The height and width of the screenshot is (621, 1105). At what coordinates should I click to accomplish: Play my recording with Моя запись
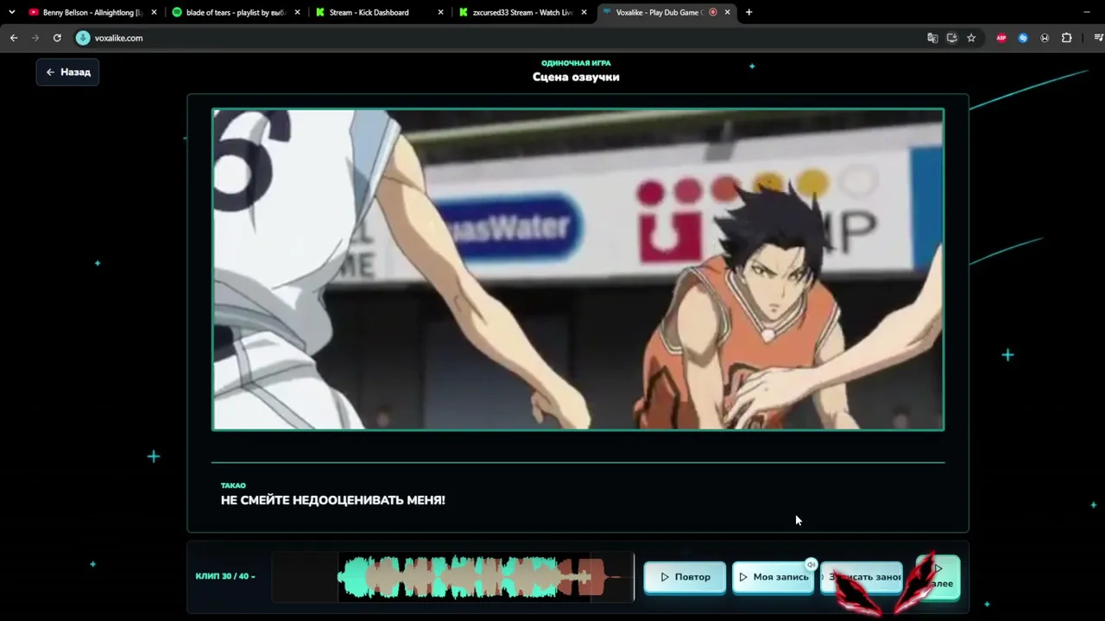tap(773, 577)
